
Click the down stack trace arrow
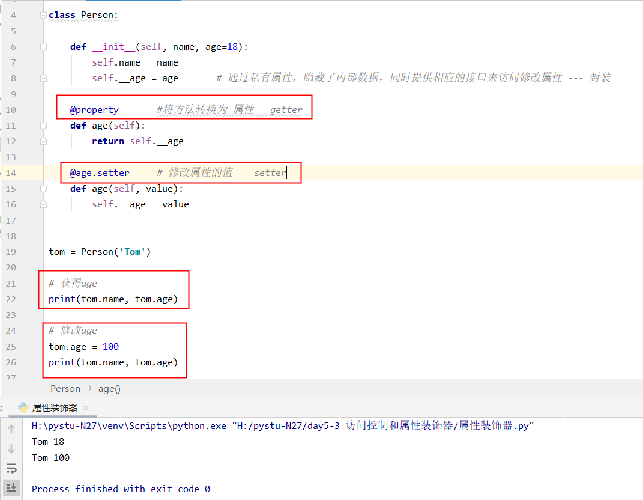[x=11, y=449]
